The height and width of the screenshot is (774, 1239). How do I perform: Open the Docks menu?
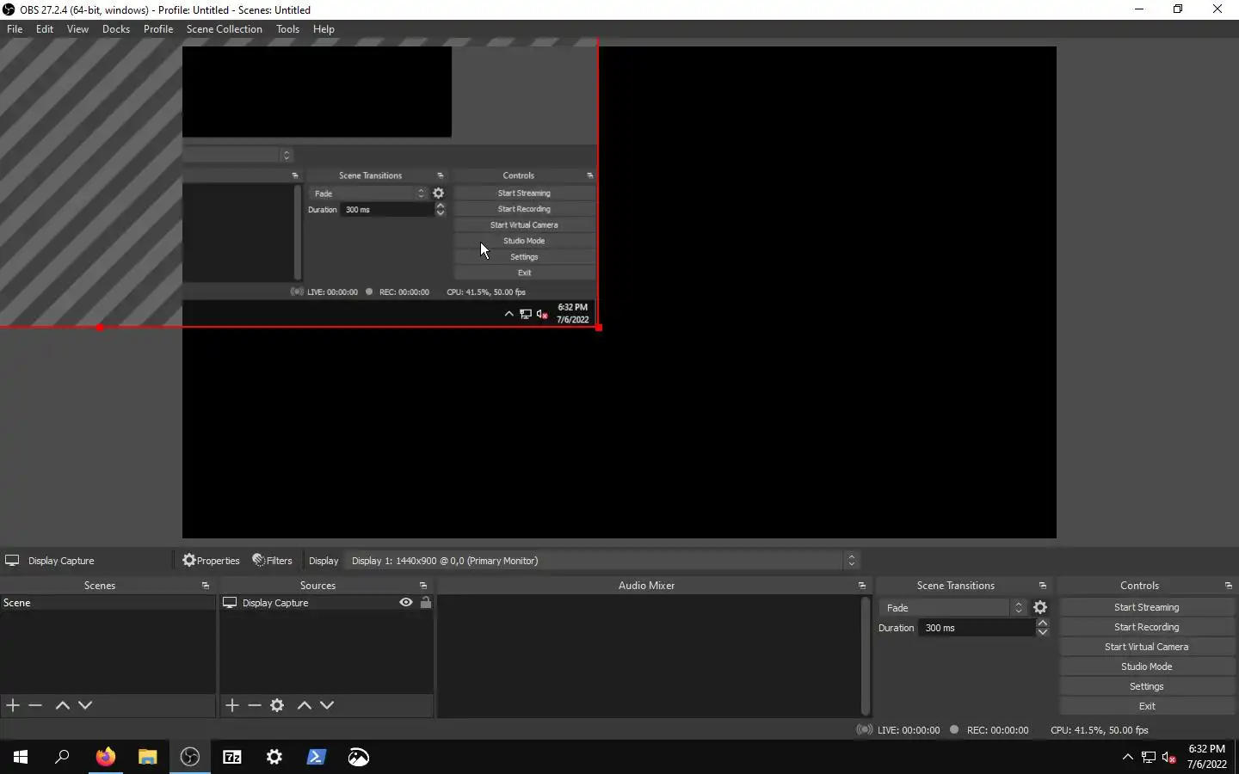point(116,29)
